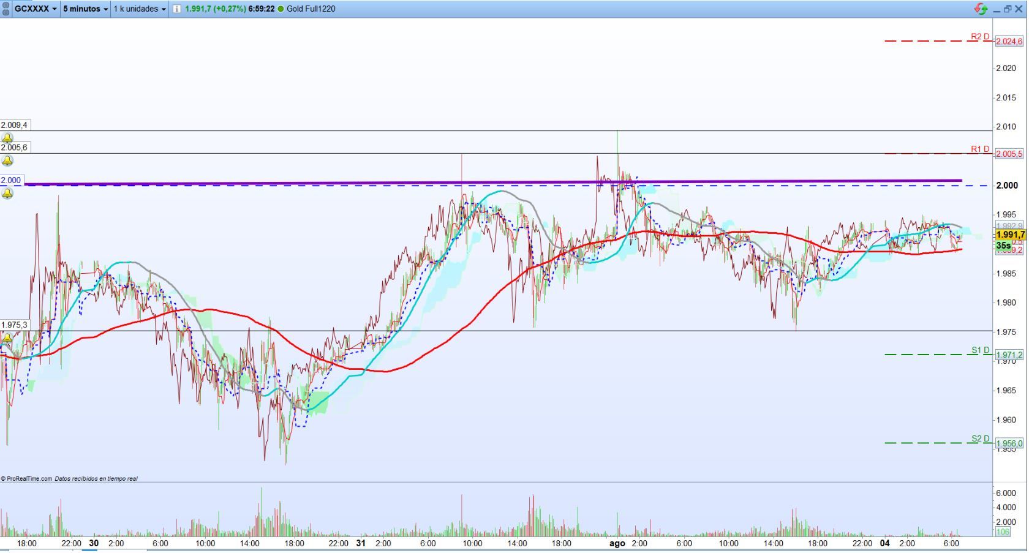Click the alert bell below 2.009,4

(7, 138)
